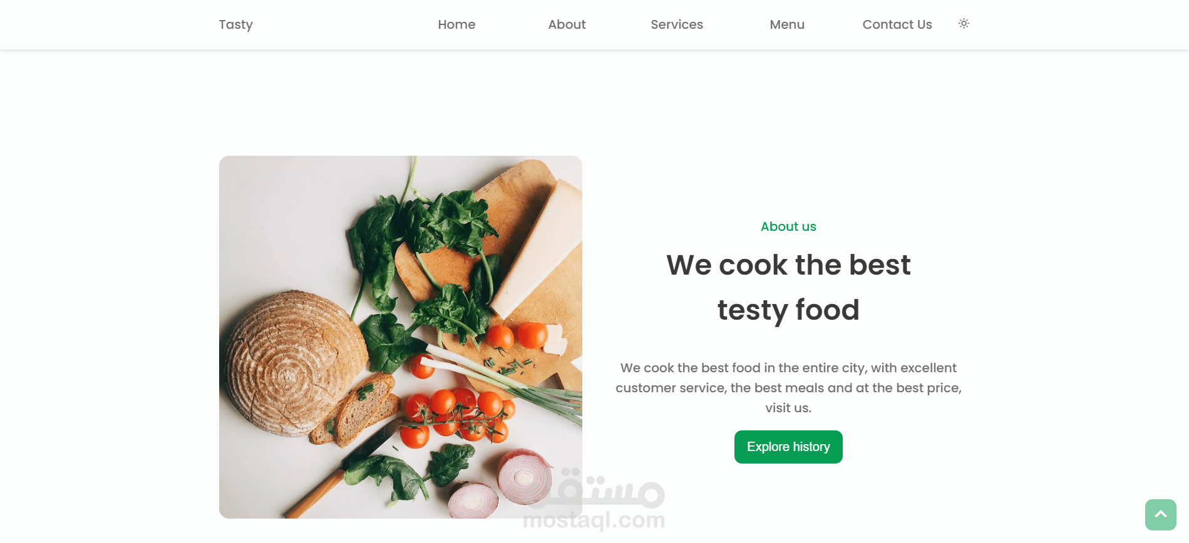
Task: Click the round bread loaf in photo
Action: coord(291,363)
